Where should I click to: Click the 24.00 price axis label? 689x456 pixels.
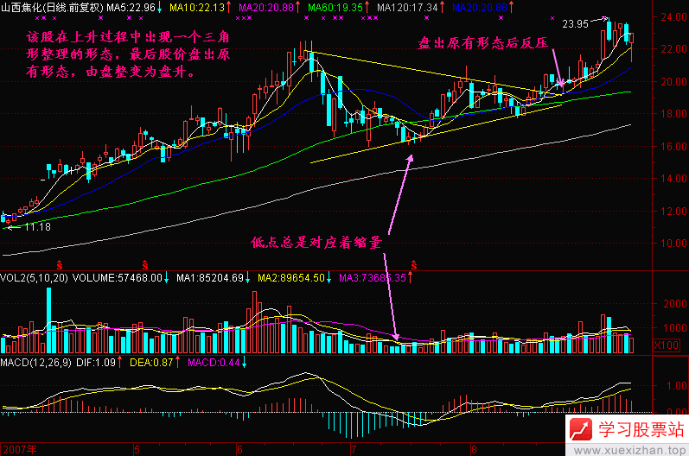[x=673, y=16]
